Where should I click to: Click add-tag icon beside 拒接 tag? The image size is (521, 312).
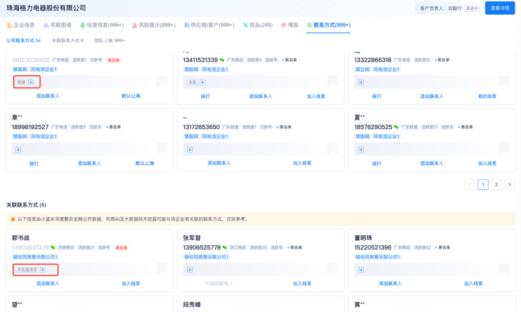click(31, 82)
